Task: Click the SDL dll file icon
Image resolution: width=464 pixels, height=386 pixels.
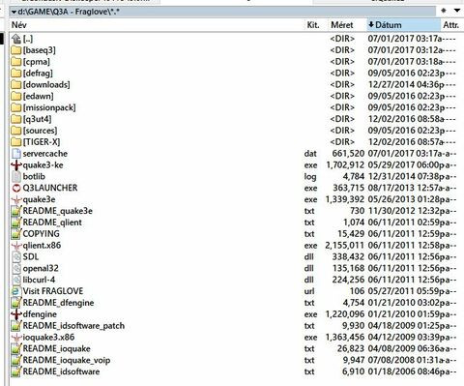Action: click(x=16, y=257)
